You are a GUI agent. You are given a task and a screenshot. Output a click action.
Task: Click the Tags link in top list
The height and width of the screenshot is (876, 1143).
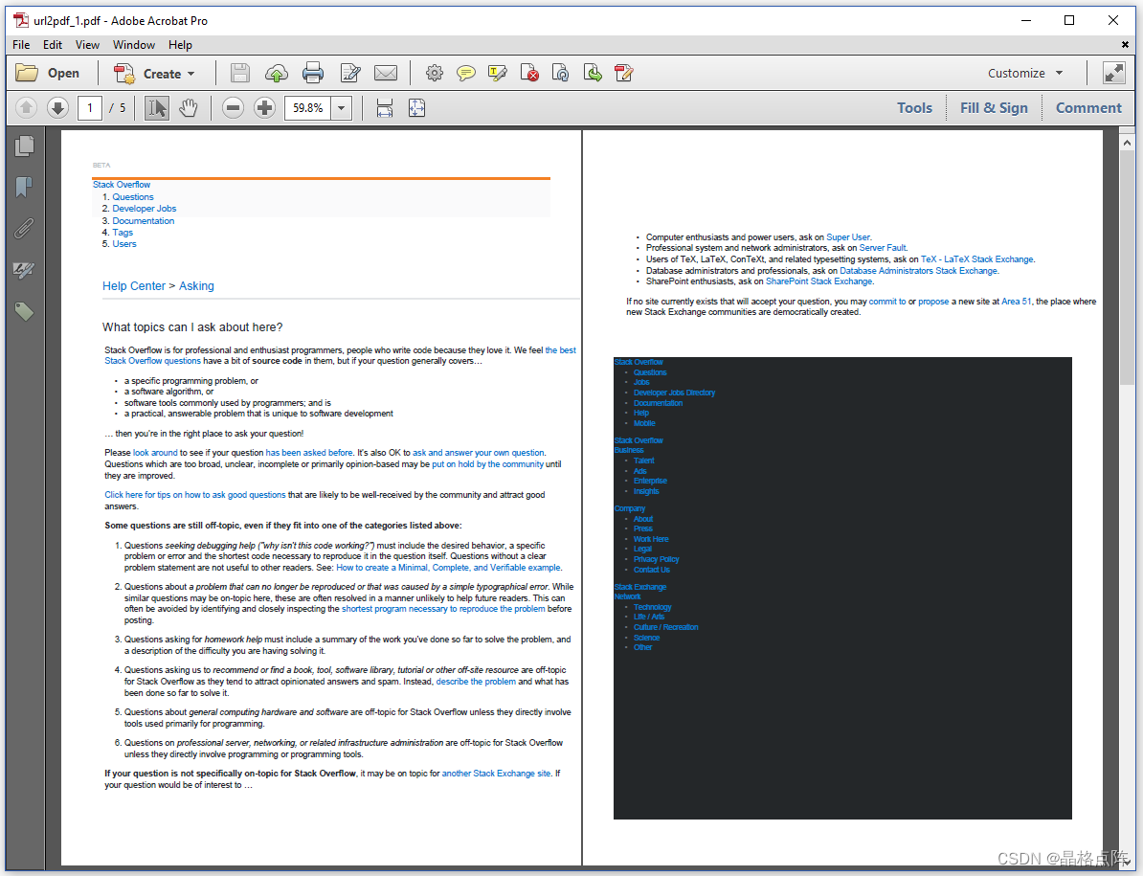[x=123, y=233]
